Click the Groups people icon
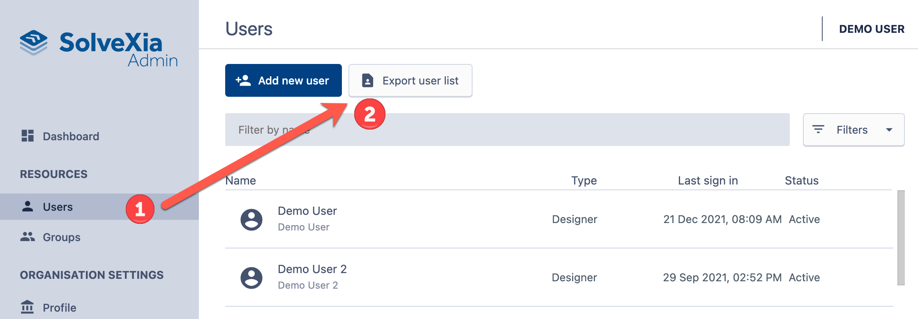This screenshot has width=918, height=319. (x=28, y=237)
